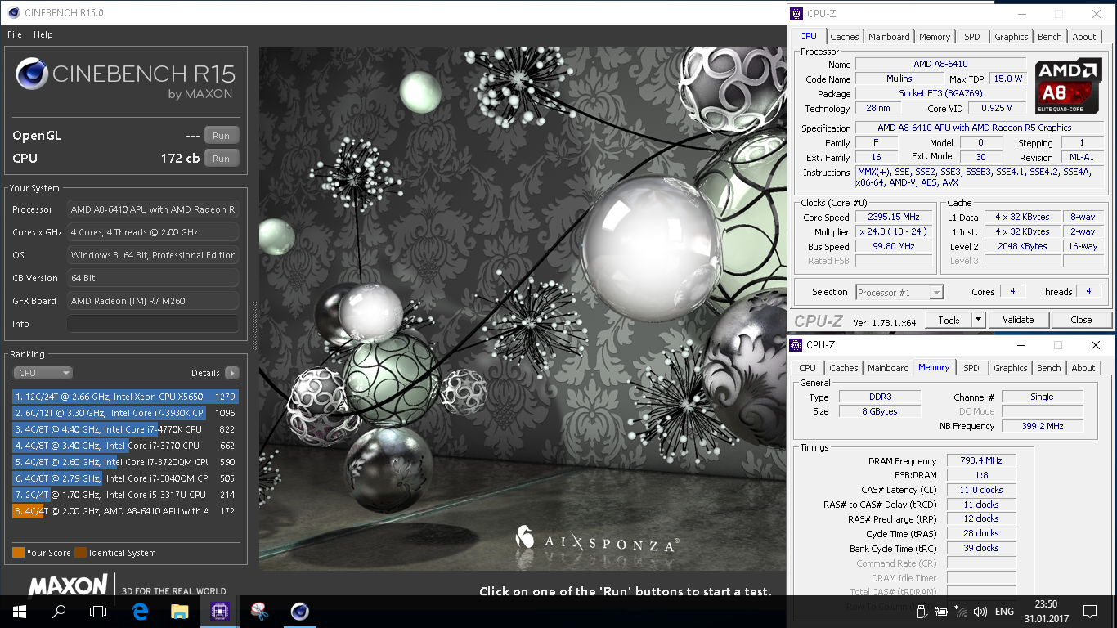Open the File menu in Cinebench
This screenshot has height=628, width=1117.
tap(15, 34)
